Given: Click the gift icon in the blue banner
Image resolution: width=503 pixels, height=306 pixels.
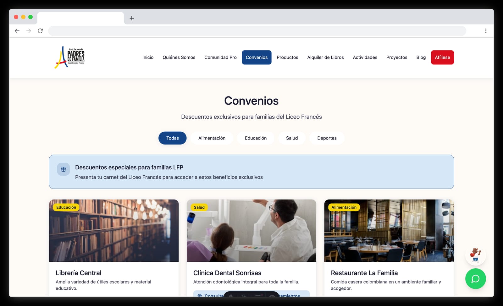Looking at the screenshot, I should [x=63, y=169].
